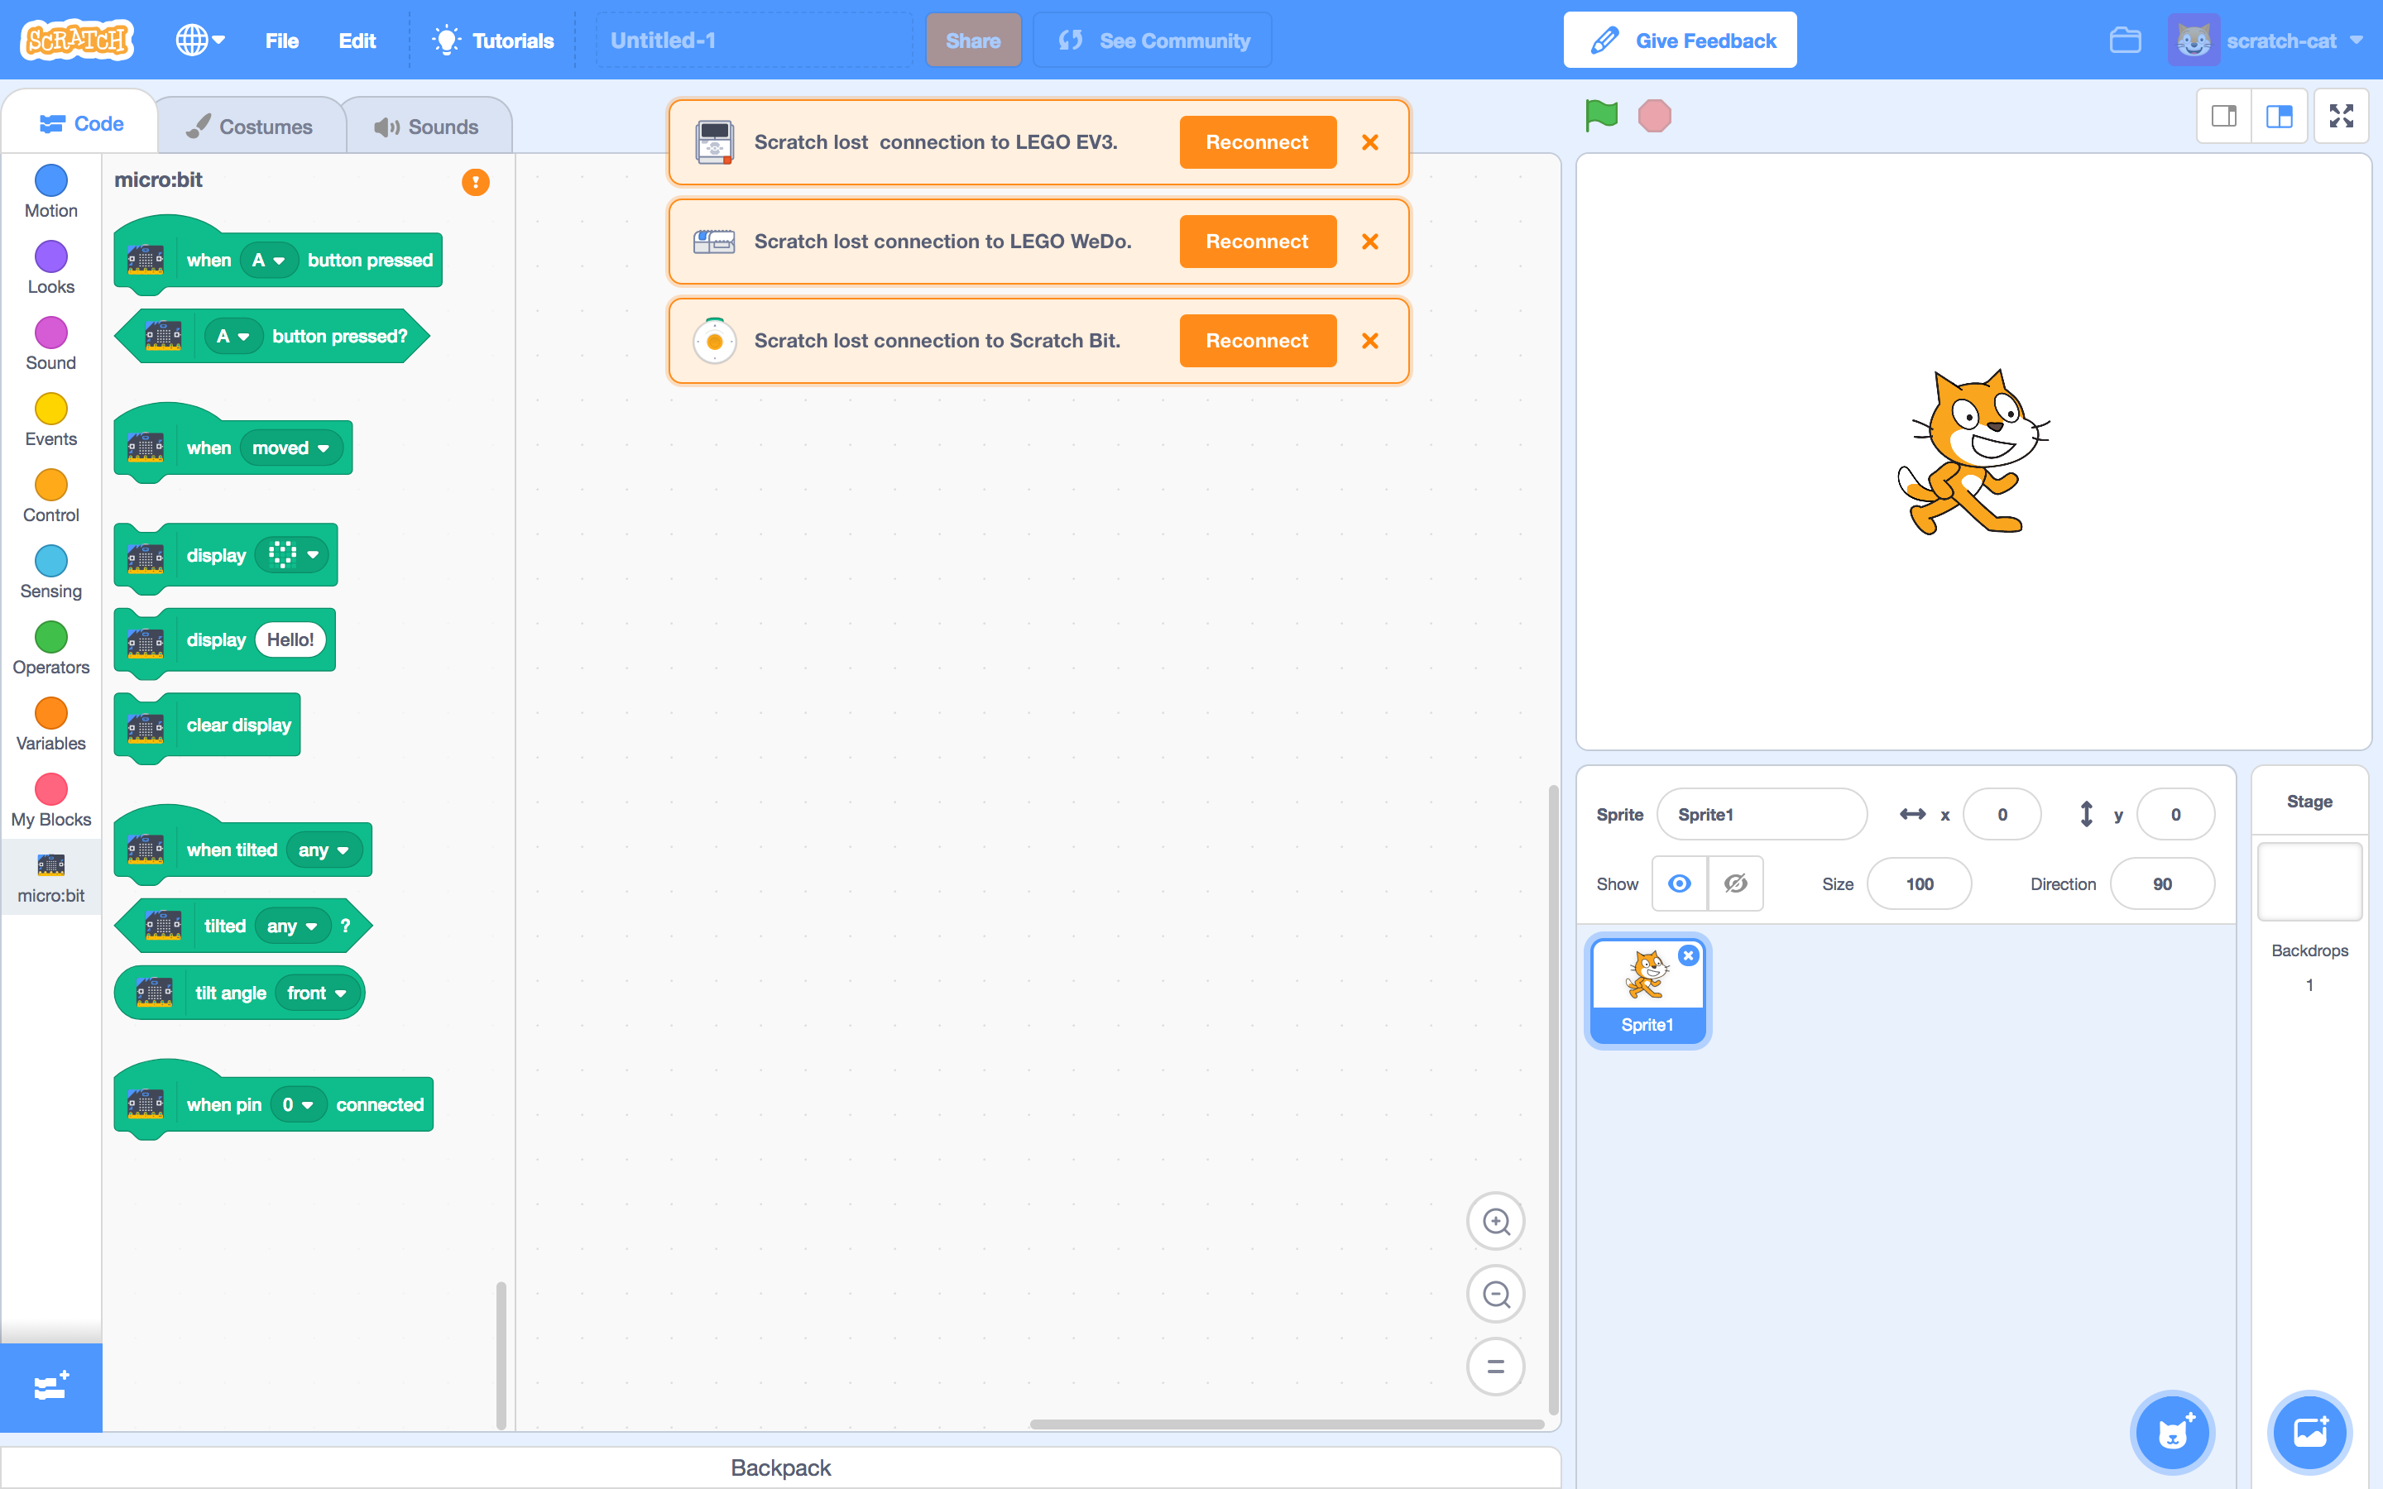Open the when moved dropdown

point(291,448)
